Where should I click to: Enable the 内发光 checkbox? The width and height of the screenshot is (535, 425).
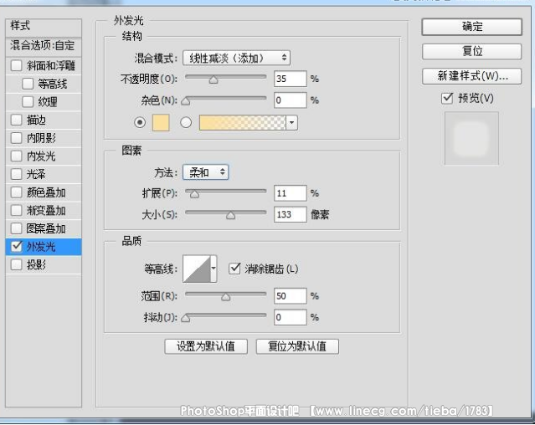tap(16, 156)
